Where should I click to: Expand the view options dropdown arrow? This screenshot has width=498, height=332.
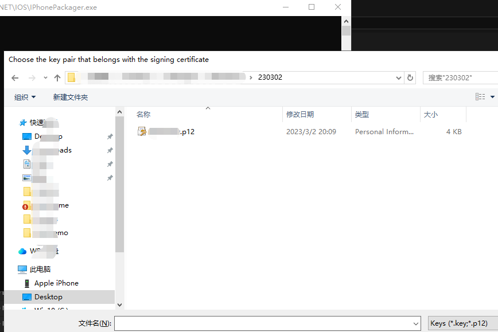[492, 97]
